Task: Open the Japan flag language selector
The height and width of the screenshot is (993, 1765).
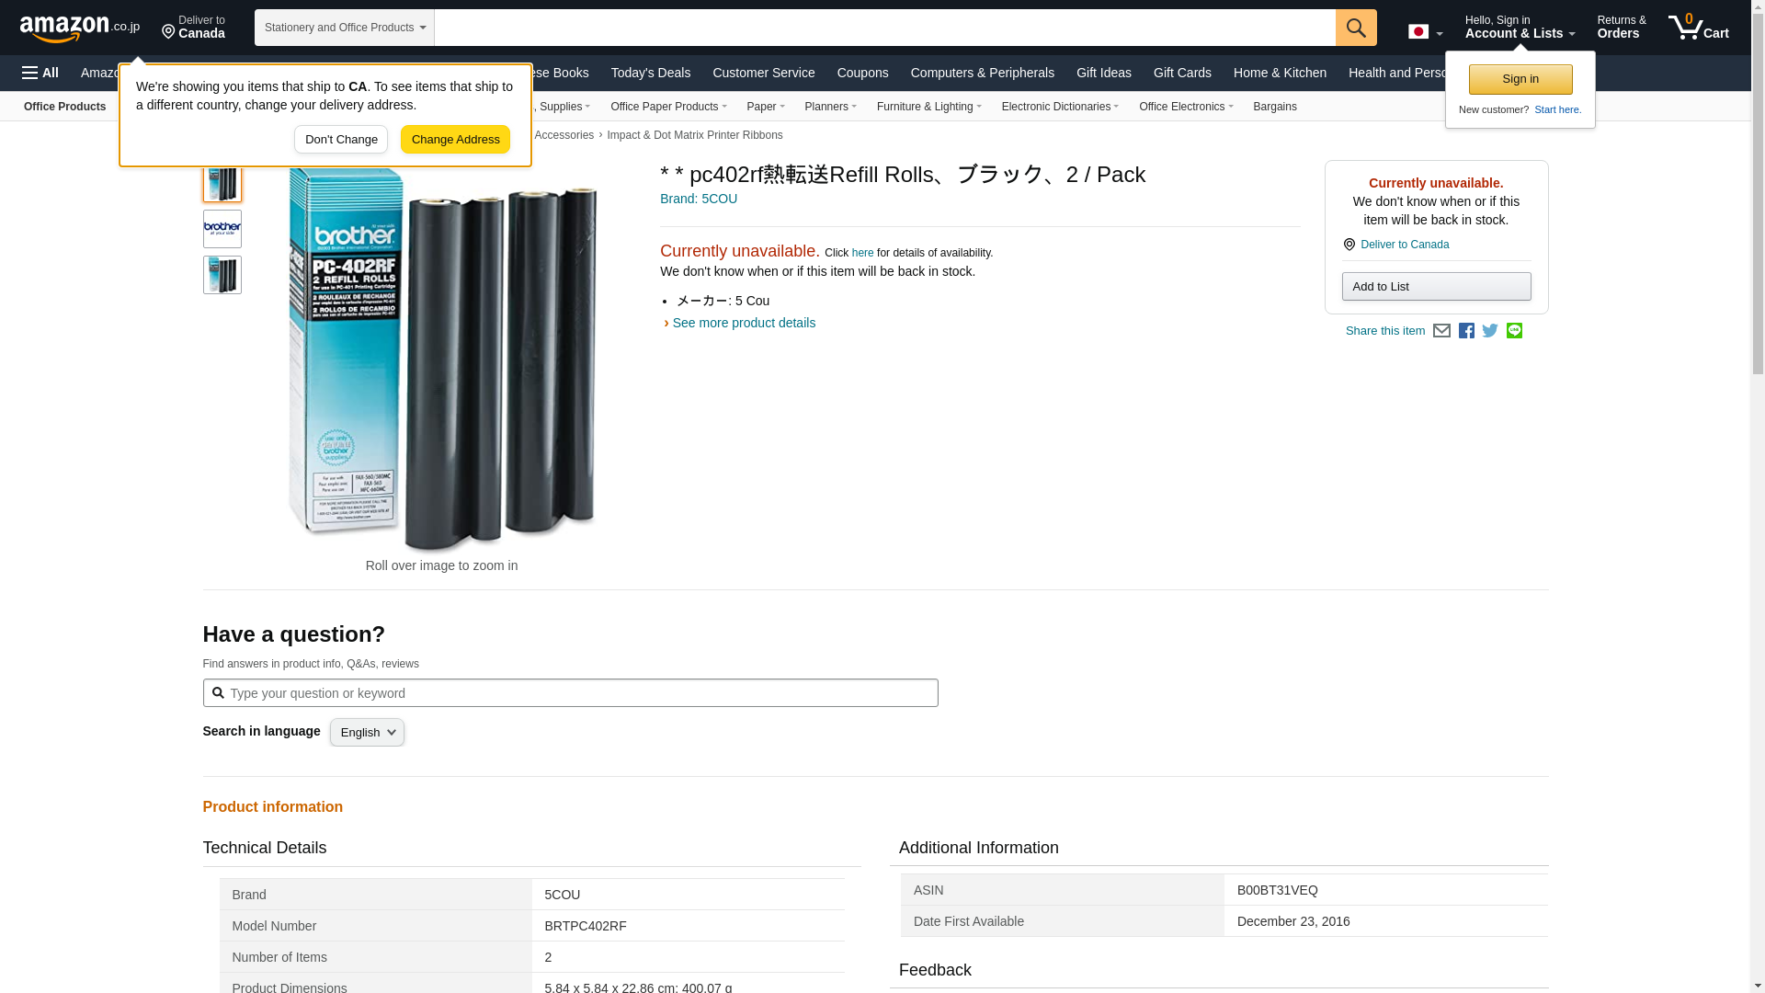Action: pos(1425,32)
